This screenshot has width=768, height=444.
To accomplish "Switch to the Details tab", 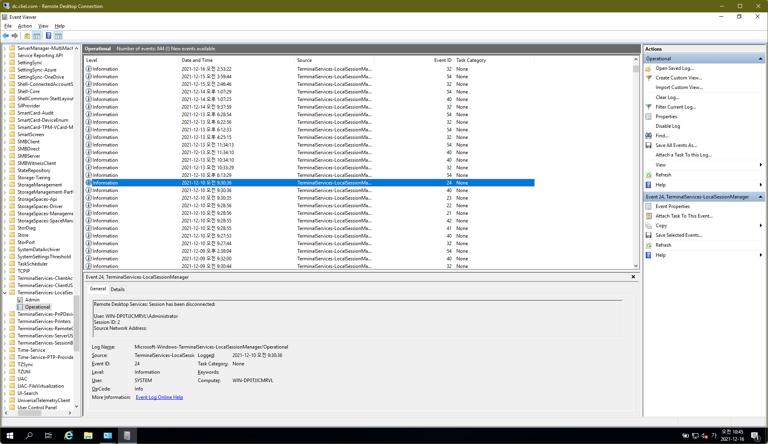I will tap(117, 289).
